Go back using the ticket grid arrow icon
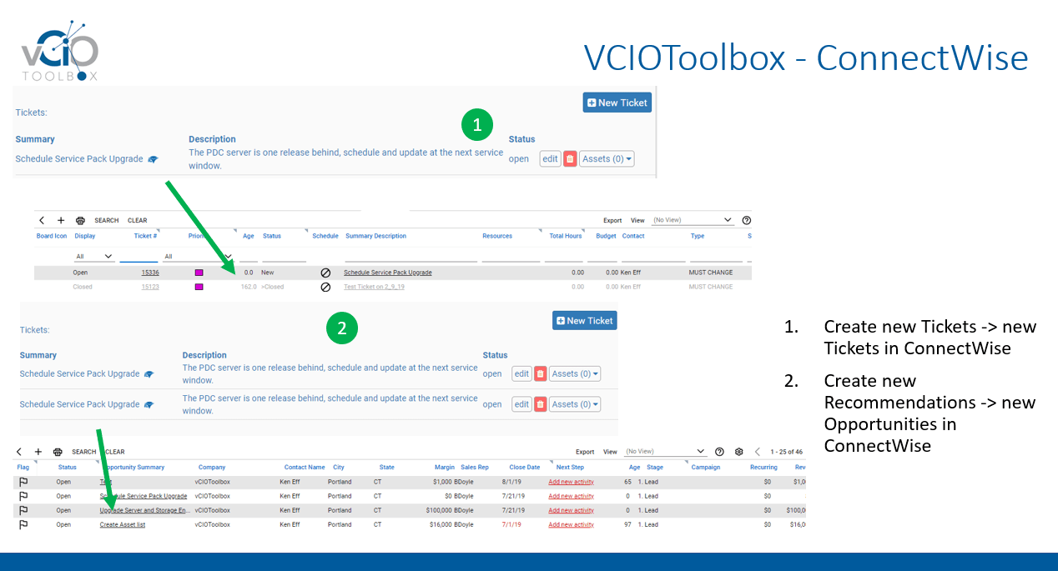 coord(43,221)
